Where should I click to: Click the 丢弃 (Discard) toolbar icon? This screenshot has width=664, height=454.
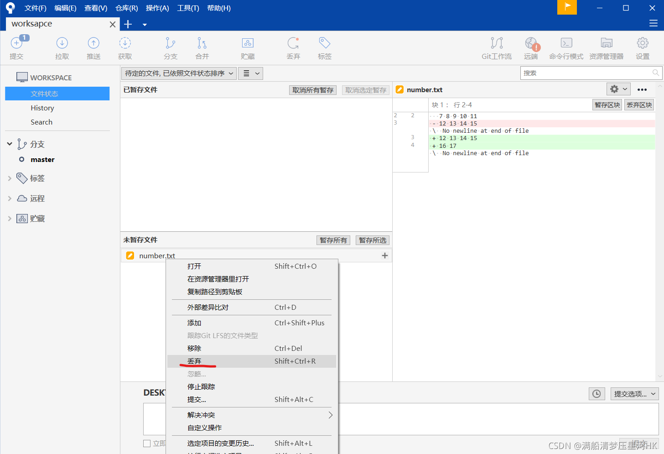click(293, 43)
